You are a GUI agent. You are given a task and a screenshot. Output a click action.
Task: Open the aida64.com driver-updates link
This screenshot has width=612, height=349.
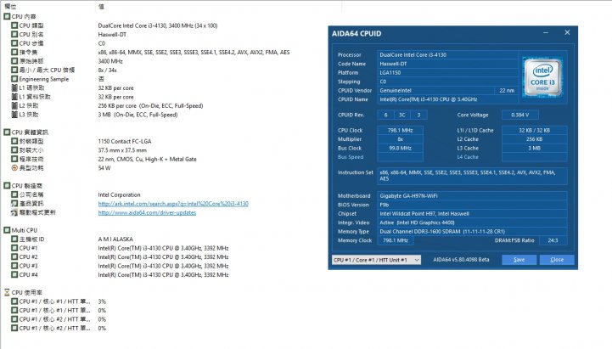click(147, 213)
